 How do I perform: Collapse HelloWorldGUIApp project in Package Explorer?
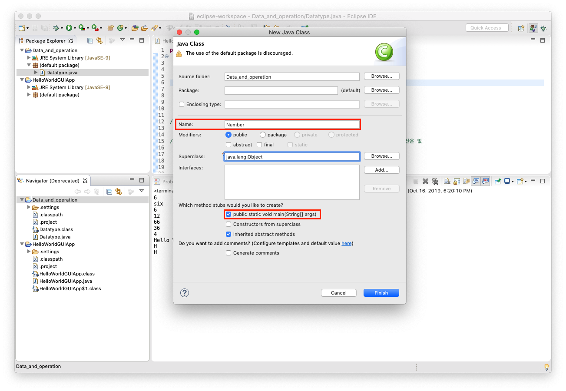(x=22, y=80)
